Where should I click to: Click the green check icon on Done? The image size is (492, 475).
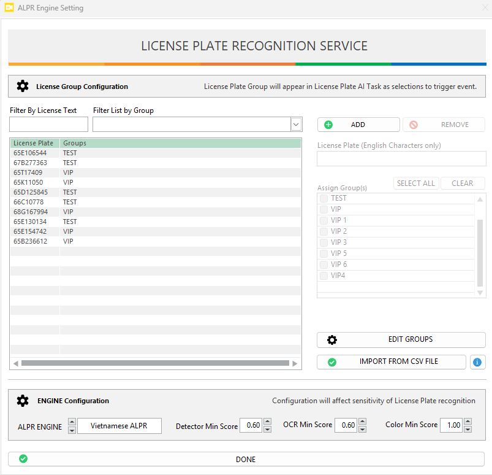pos(23,459)
